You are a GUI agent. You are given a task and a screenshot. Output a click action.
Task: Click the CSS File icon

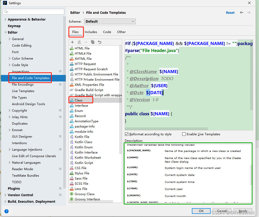(72, 168)
